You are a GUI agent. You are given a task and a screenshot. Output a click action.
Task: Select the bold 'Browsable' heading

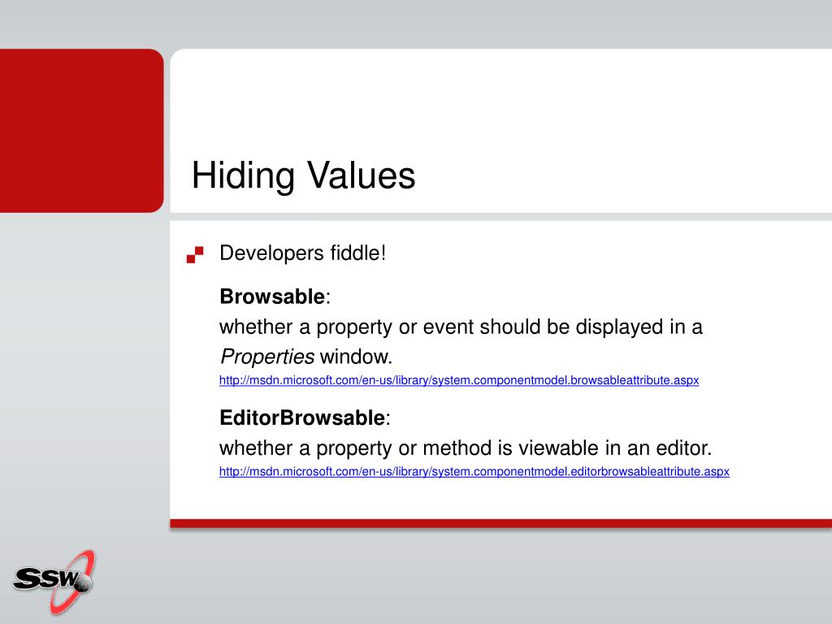click(x=272, y=297)
